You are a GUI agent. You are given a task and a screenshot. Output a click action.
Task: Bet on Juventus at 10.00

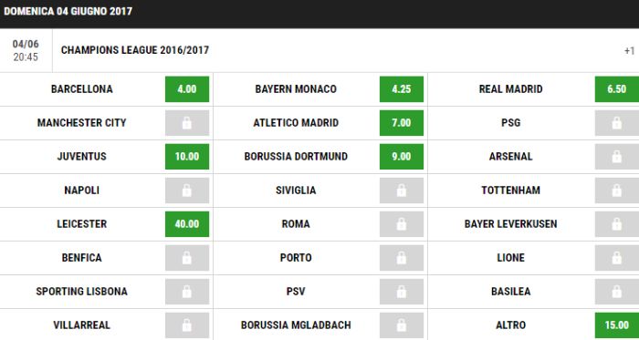coord(187,157)
